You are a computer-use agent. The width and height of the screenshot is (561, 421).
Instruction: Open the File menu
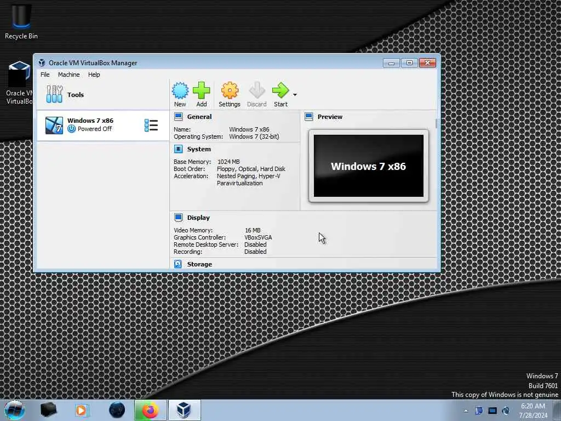[45, 75]
